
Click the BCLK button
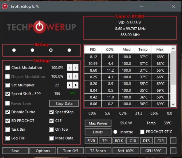point(119,141)
